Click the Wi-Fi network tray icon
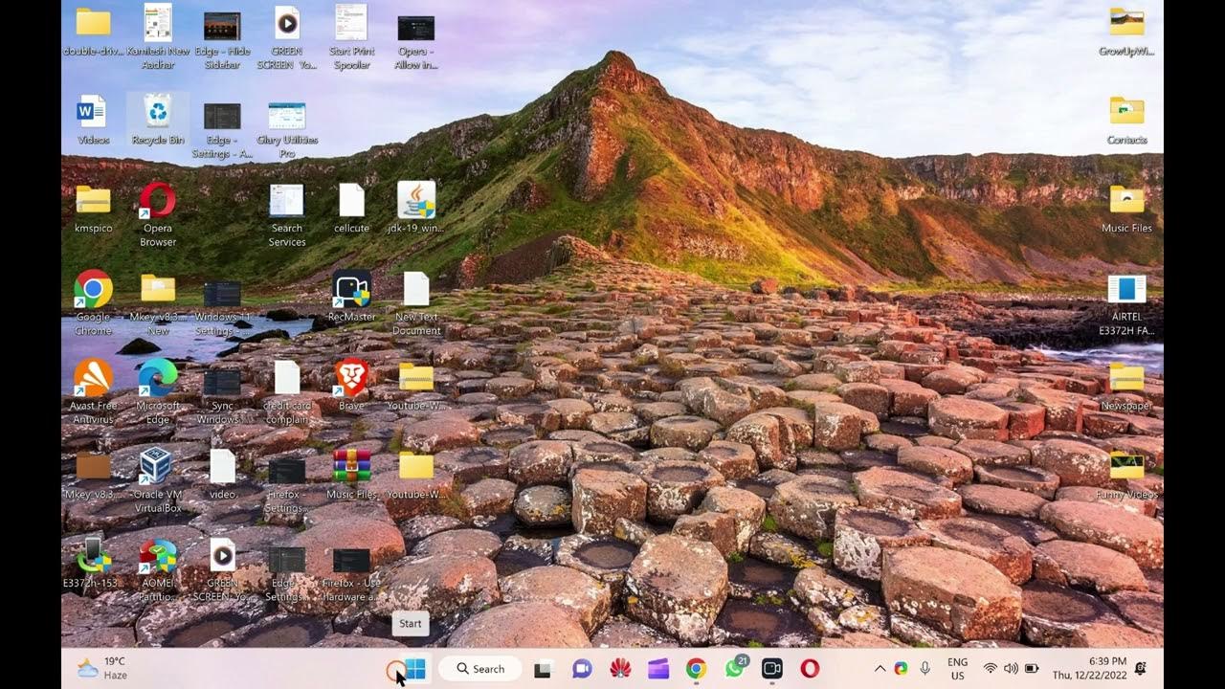The height and width of the screenshot is (689, 1225). pyautogui.click(x=991, y=669)
